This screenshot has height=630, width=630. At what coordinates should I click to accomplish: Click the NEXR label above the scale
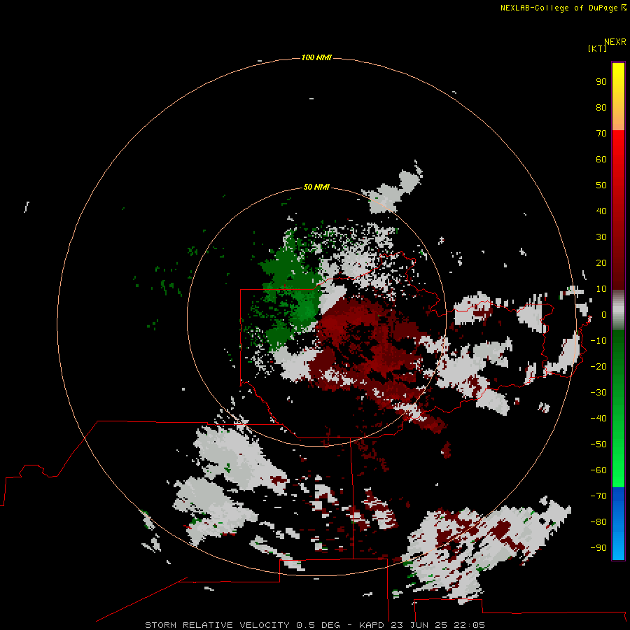pyautogui.click(x=615, y=42)
